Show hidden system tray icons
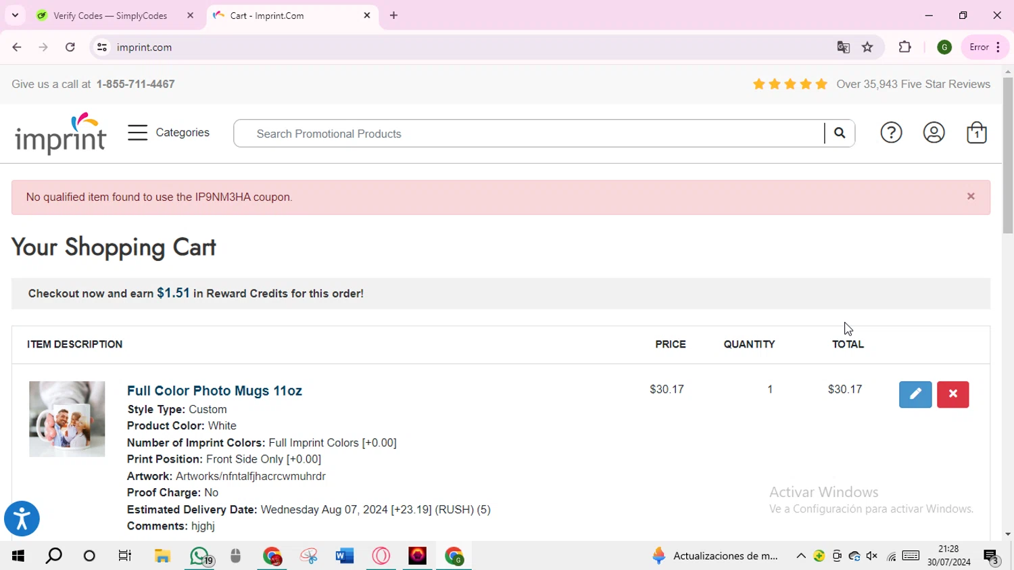This screenshot has height=570, width=1014. click(801, 556)
